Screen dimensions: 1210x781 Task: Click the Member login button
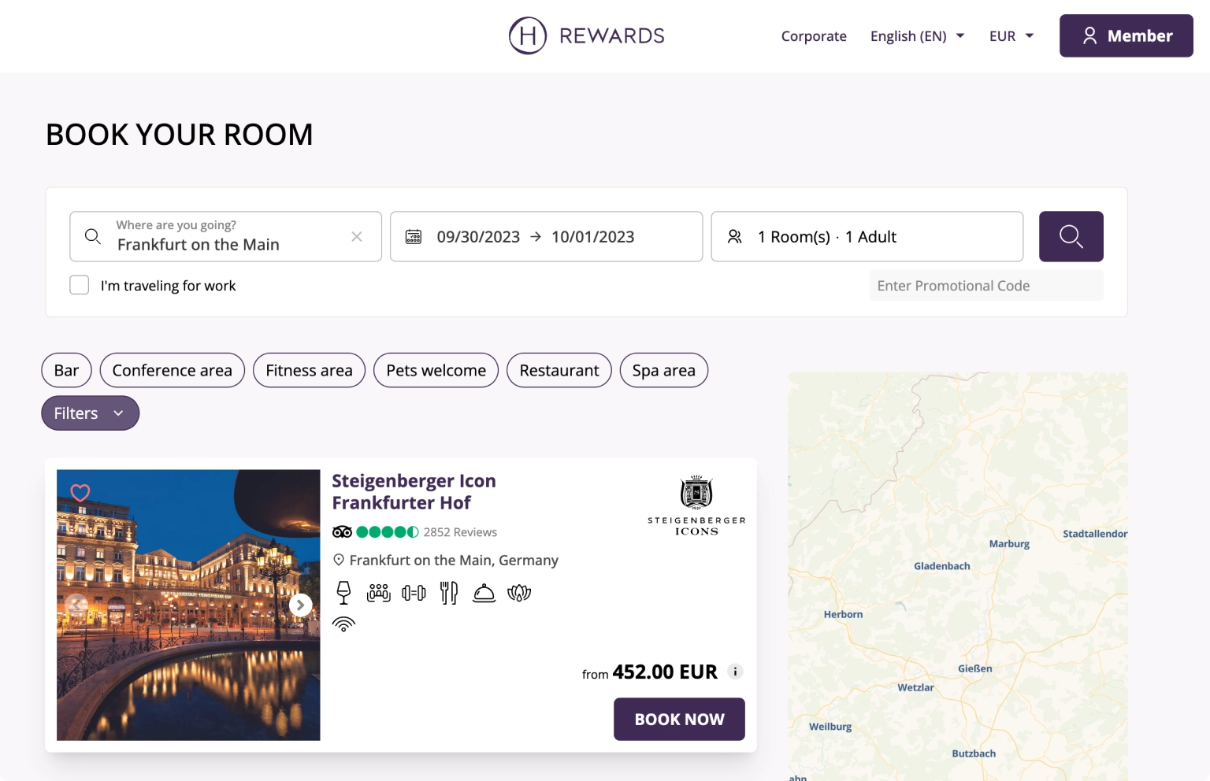coord(1126,35)
